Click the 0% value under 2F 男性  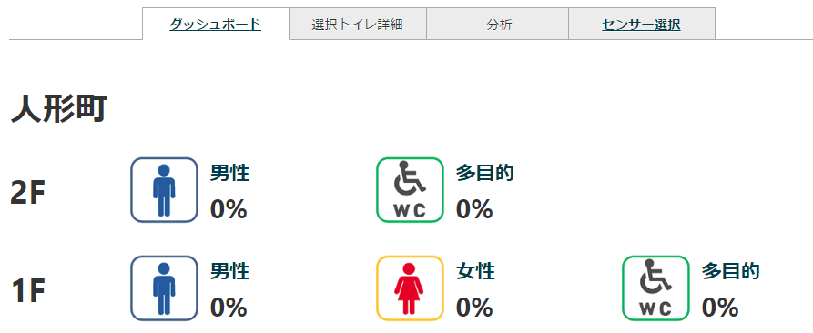(229, 209)
